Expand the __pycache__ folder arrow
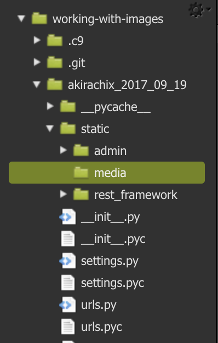This screenshot has width=218, height=343. click(50, 106)
